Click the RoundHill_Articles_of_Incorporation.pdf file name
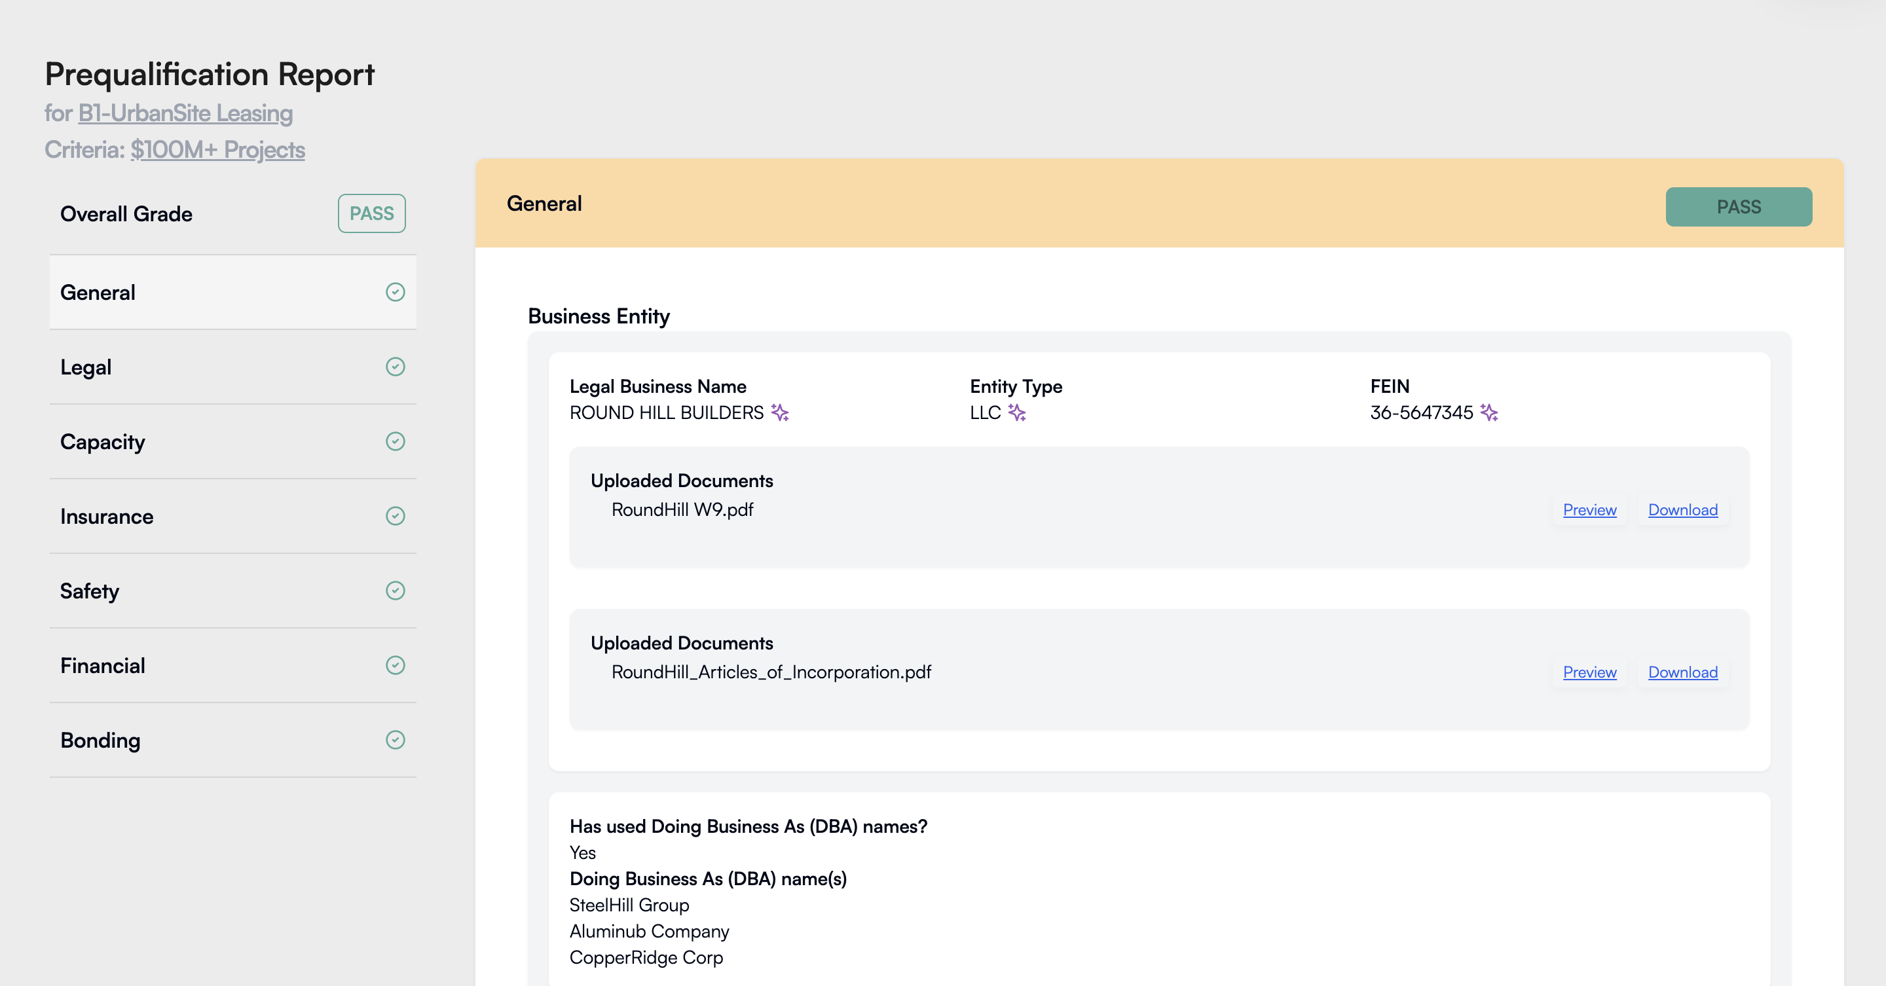Viewport: 1886px width, 986px height. 771,672
